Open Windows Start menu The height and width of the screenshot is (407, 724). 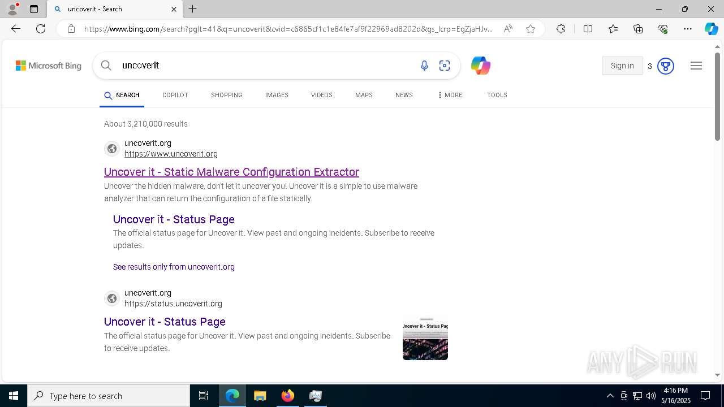click(x=14, y=396)
